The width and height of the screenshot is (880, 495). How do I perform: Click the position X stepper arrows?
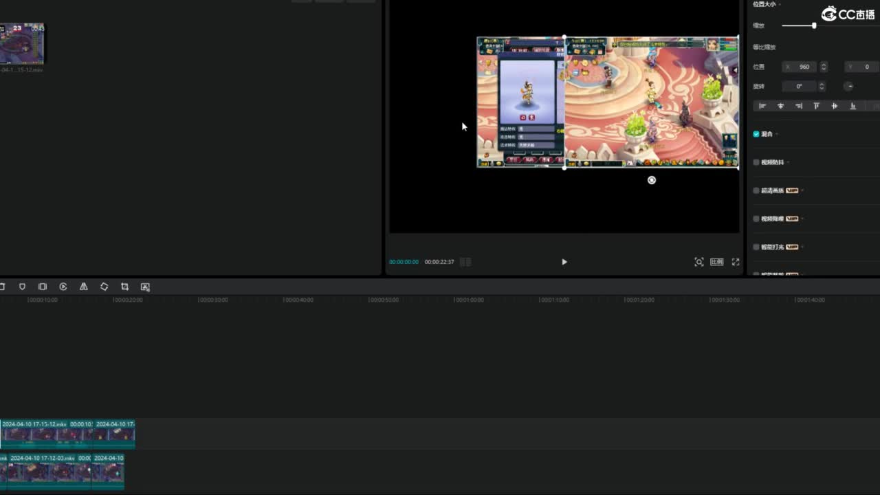[x=824, y=67]
